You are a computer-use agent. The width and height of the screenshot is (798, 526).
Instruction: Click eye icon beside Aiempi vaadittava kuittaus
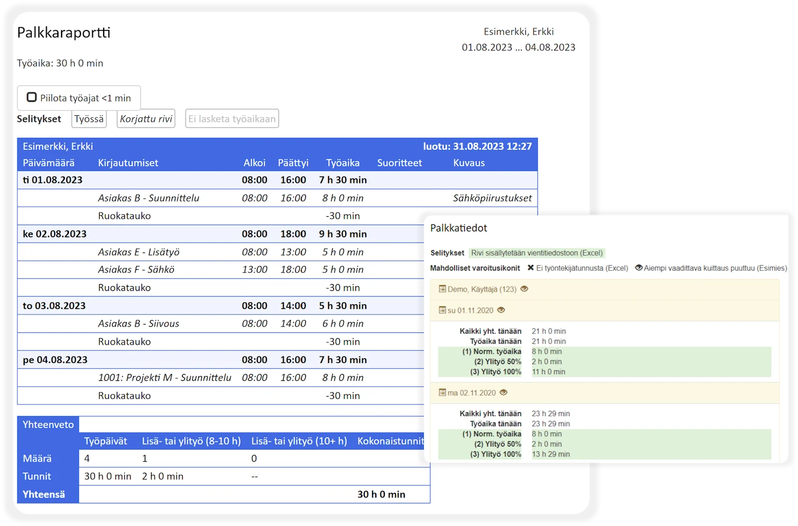coord(639,268)
